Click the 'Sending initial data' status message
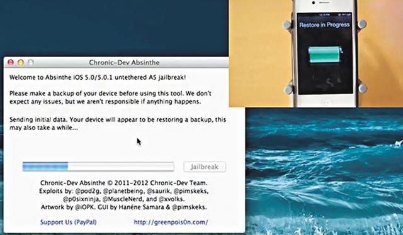 pyautogui.click(x=118, y=123)
